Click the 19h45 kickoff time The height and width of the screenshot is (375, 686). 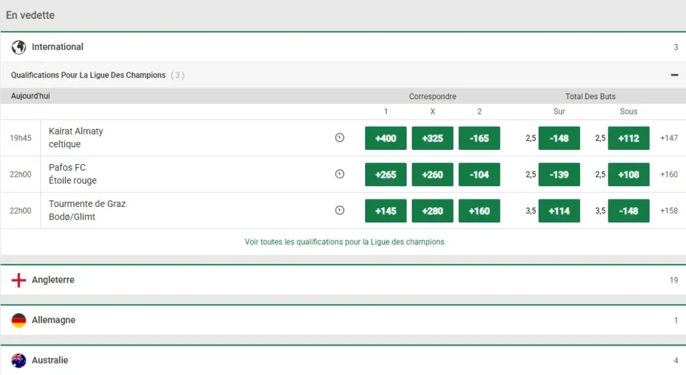21,138
